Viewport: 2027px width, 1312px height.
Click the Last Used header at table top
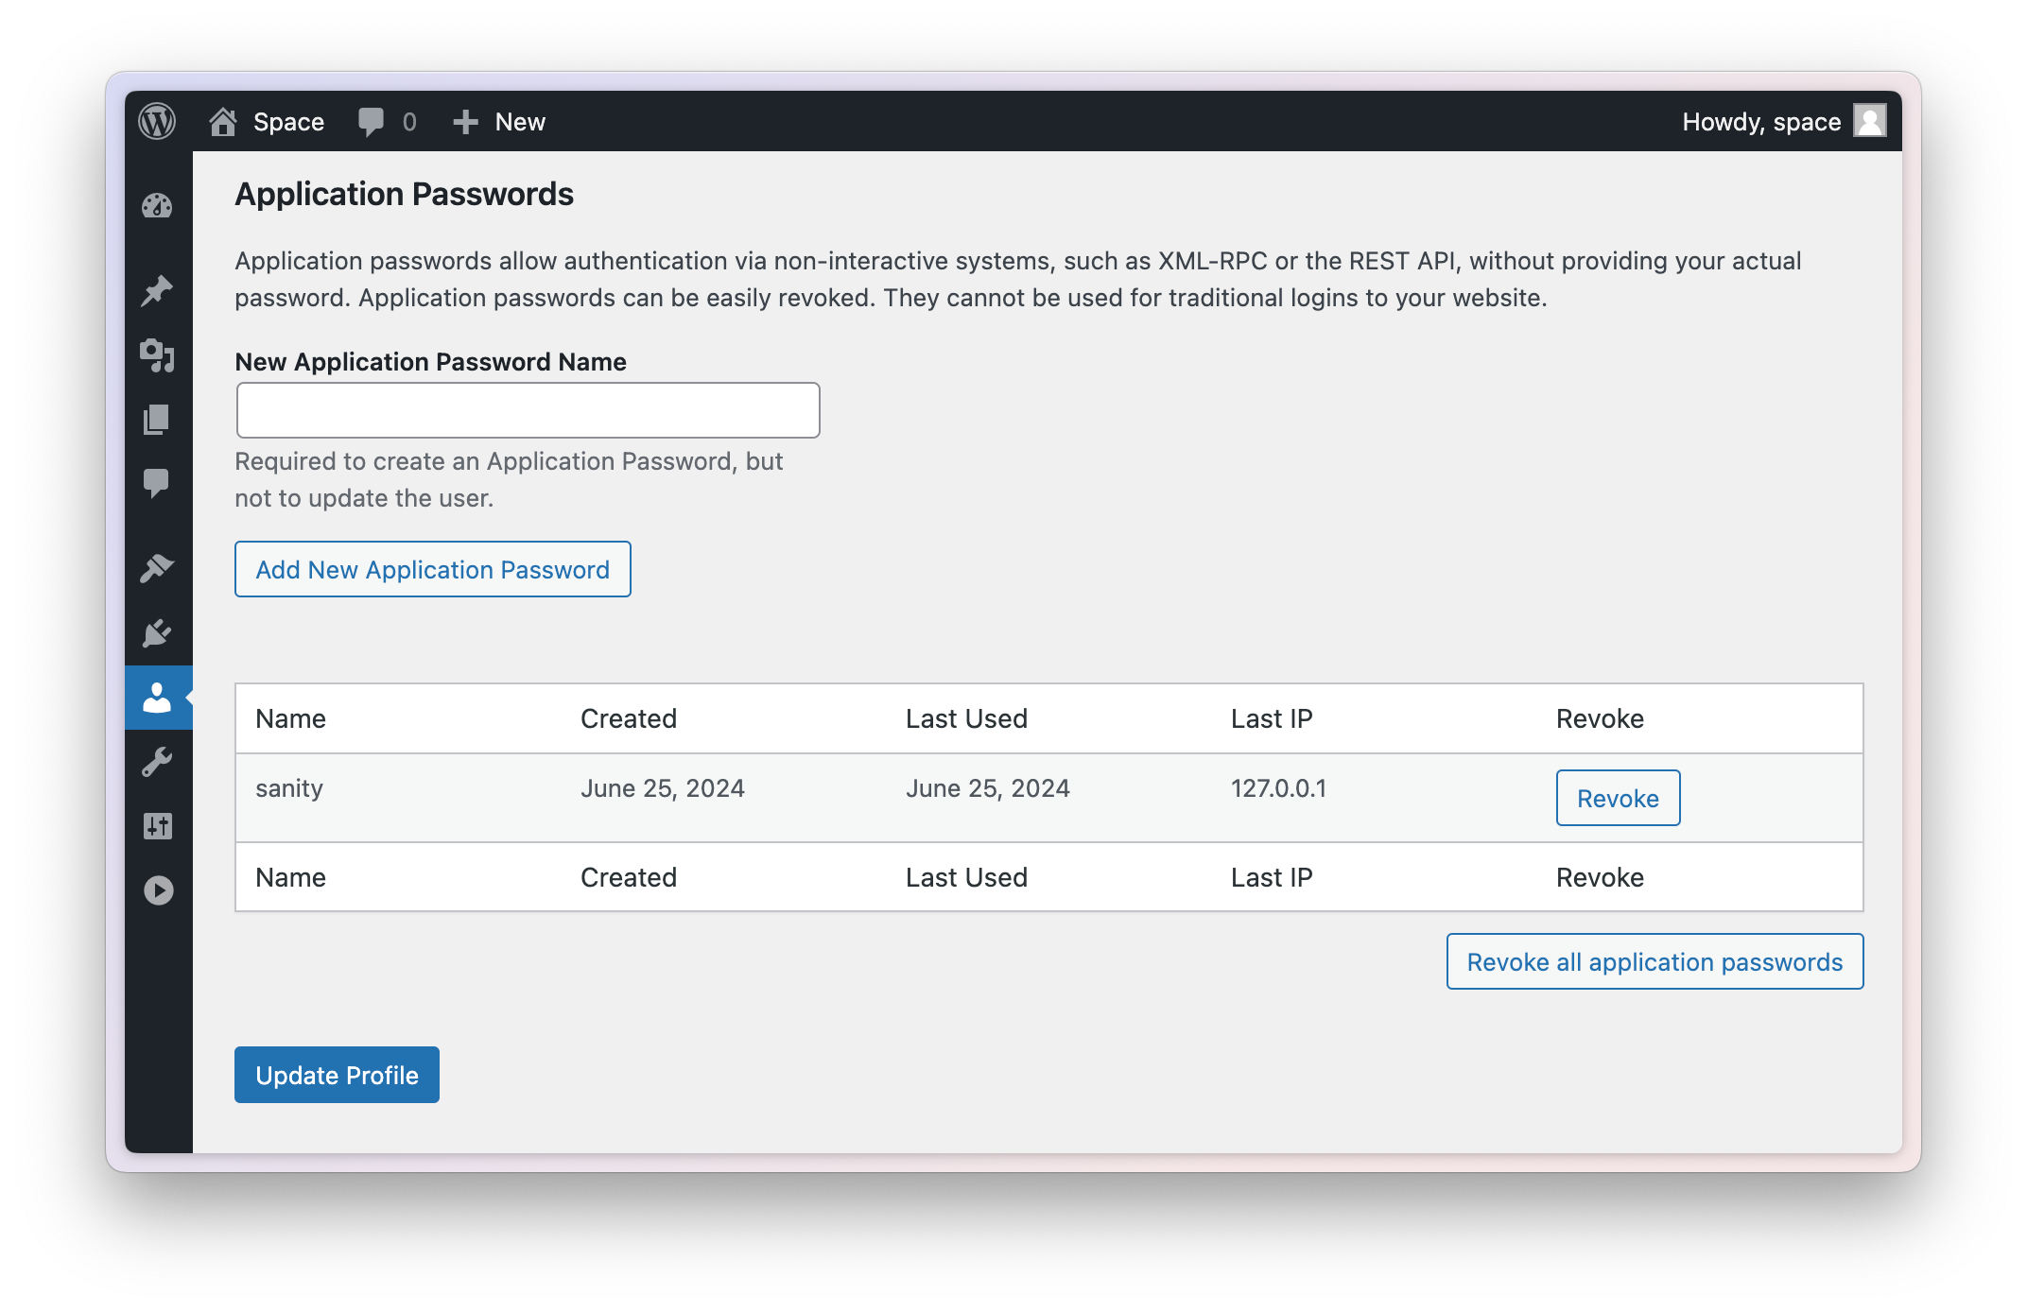coord(966,718)
